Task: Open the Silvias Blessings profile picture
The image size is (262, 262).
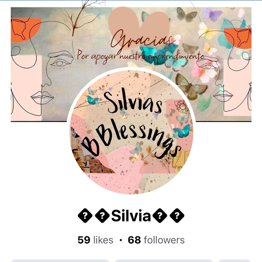Action: [131, 131]
